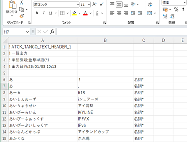Apply comma style
187x142 pixels.
click(183, 9)
